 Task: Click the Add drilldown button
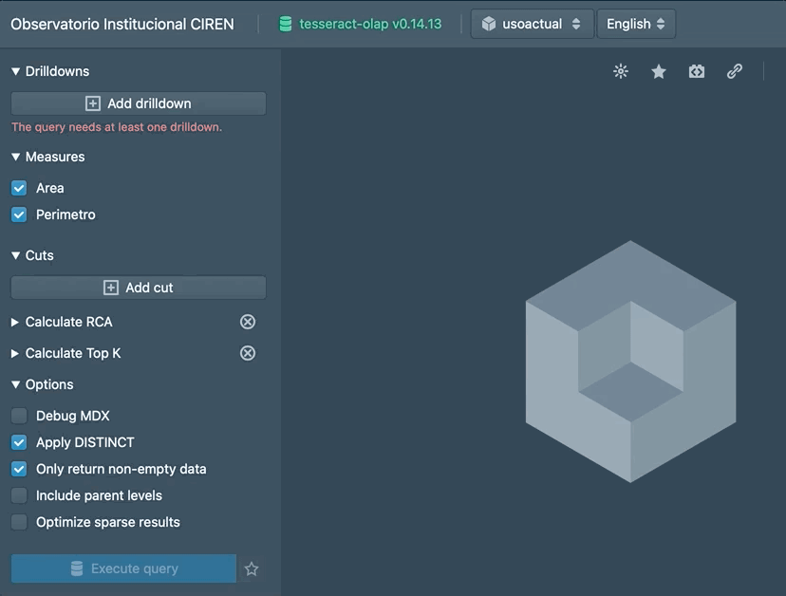(x=139, y=103)
